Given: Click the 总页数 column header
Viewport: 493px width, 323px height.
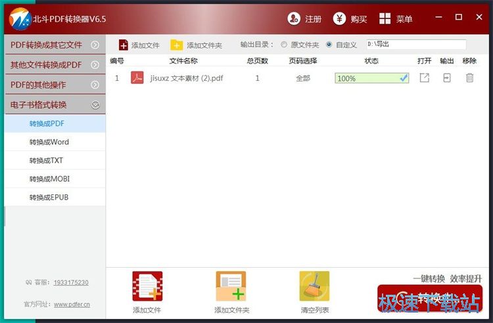Looking at the screenshot, I should tap(258, 61).
